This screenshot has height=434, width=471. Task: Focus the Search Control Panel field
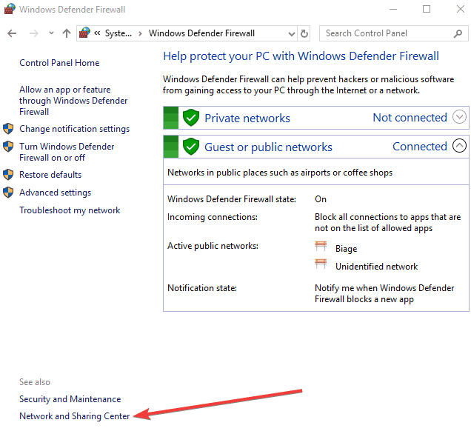[389, 33]
